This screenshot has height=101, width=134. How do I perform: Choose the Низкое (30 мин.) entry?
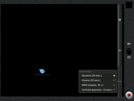point(98,80)
